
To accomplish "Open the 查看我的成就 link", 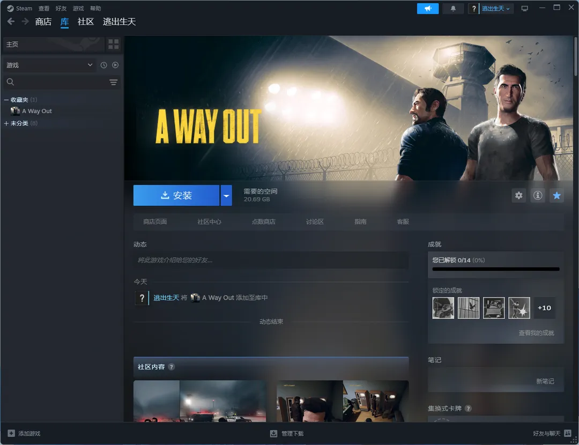I will pyautogui.click(x=536, y=333).
